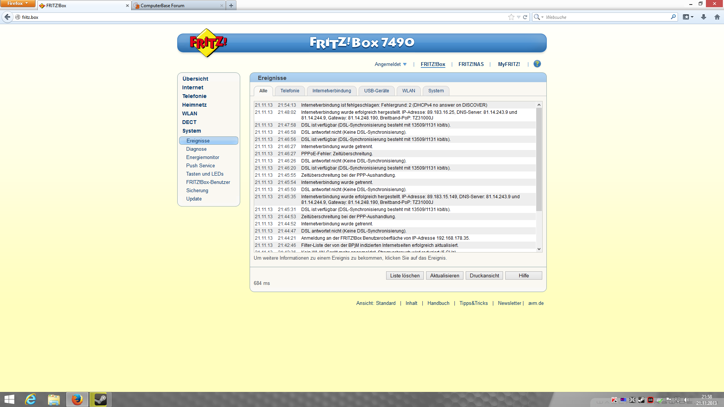
Task: Expand the Angemeldet dropdown
Action: coord(391,64)
